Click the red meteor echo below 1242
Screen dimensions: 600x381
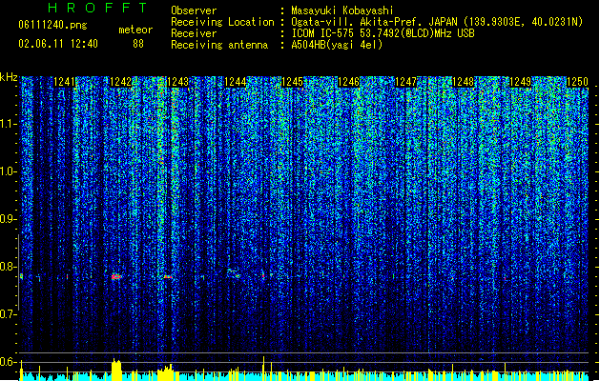coord(116,276)
